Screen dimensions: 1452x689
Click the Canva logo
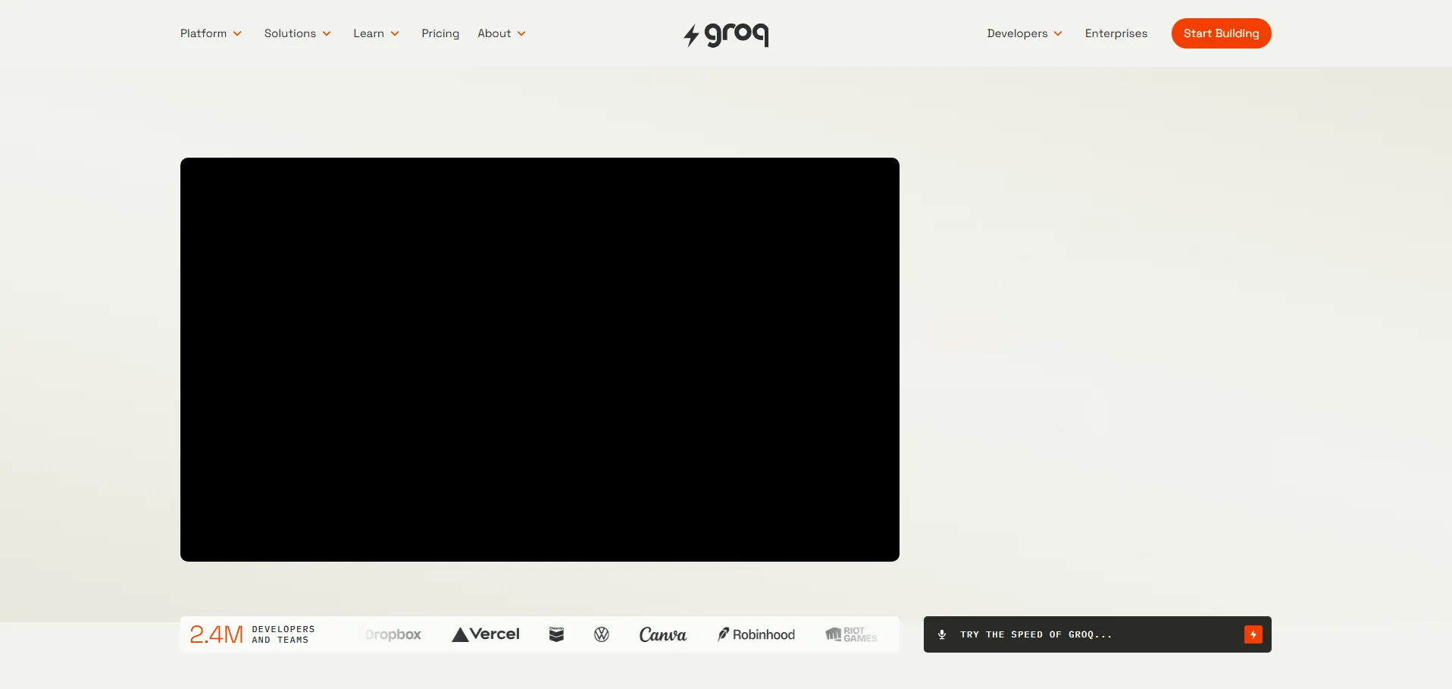coord(662,634)
